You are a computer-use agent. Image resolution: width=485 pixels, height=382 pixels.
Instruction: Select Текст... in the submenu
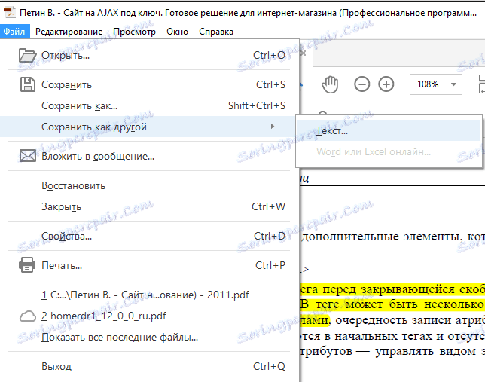point(389,130)
